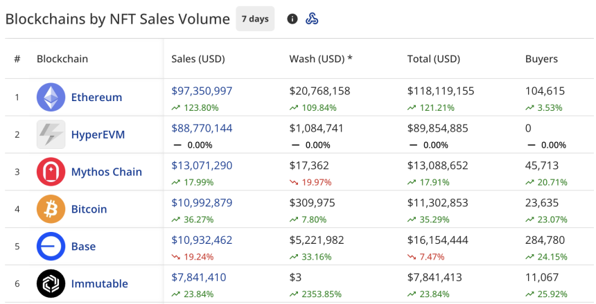The image size is (596, 304).
Task: Click HyperEVM sales value $88,770,144
Action: click(202, 128)
